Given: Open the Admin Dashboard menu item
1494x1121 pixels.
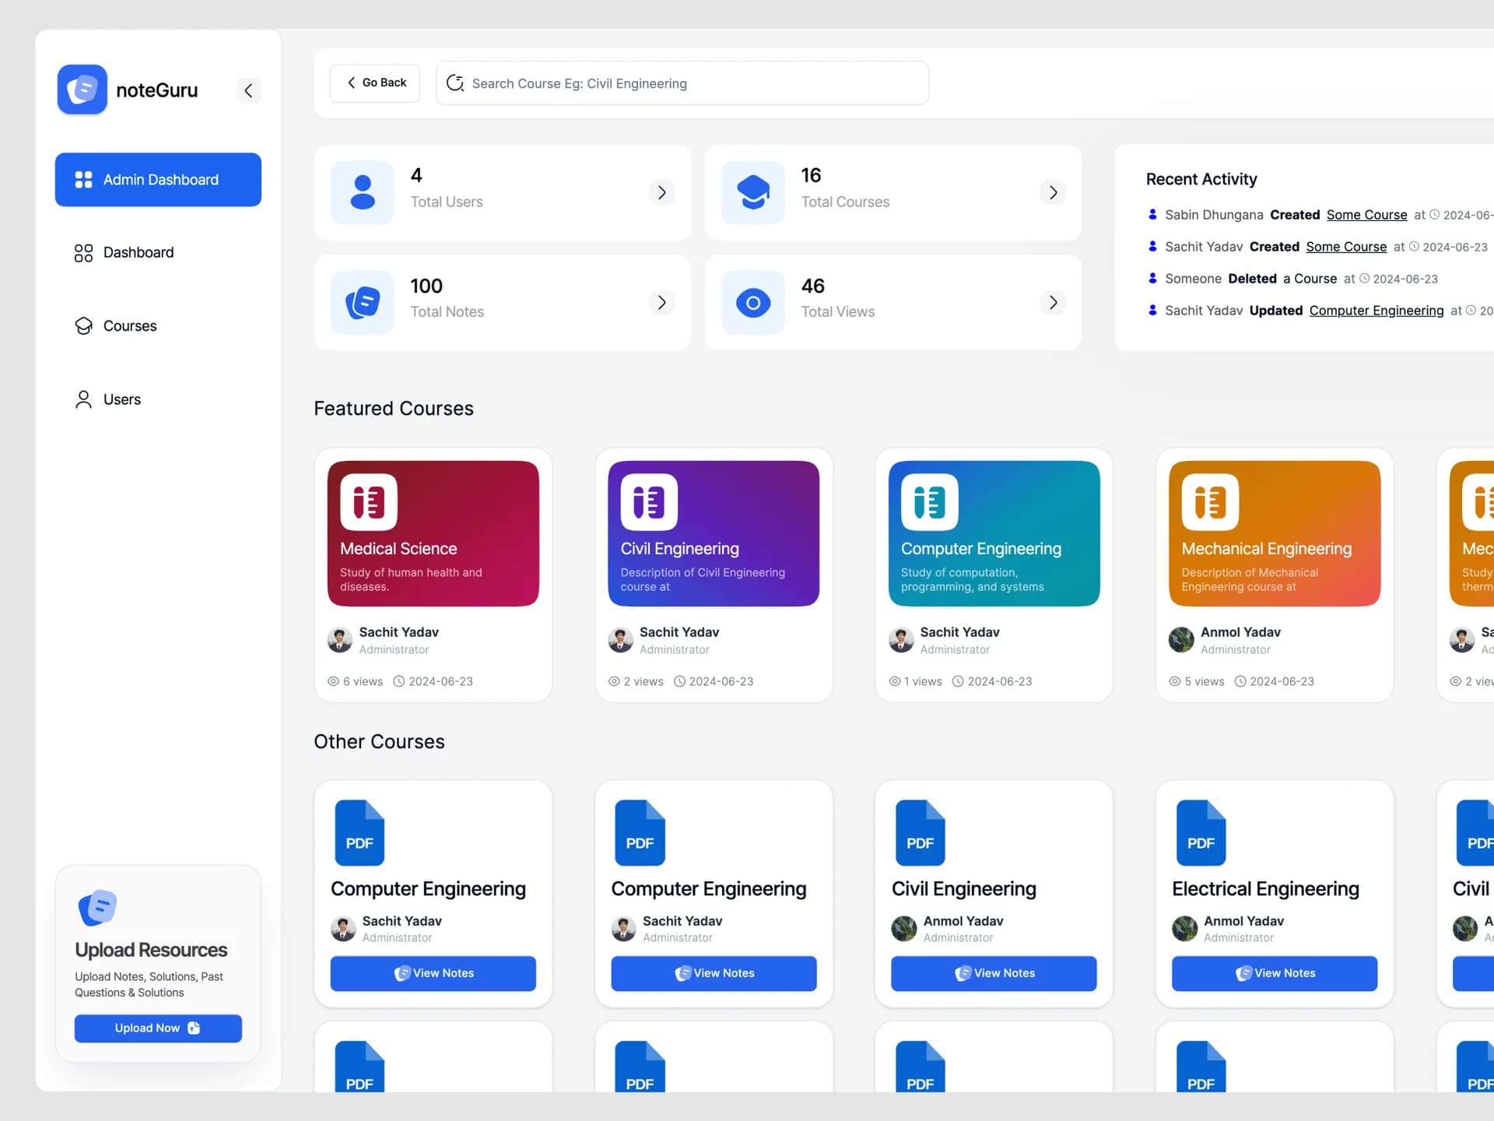Looking at the screenshot, I should tap(158, 180).
